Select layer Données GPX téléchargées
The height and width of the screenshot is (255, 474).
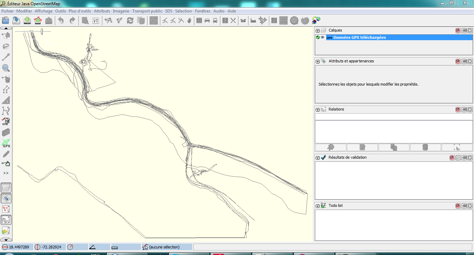pos(359,37)
